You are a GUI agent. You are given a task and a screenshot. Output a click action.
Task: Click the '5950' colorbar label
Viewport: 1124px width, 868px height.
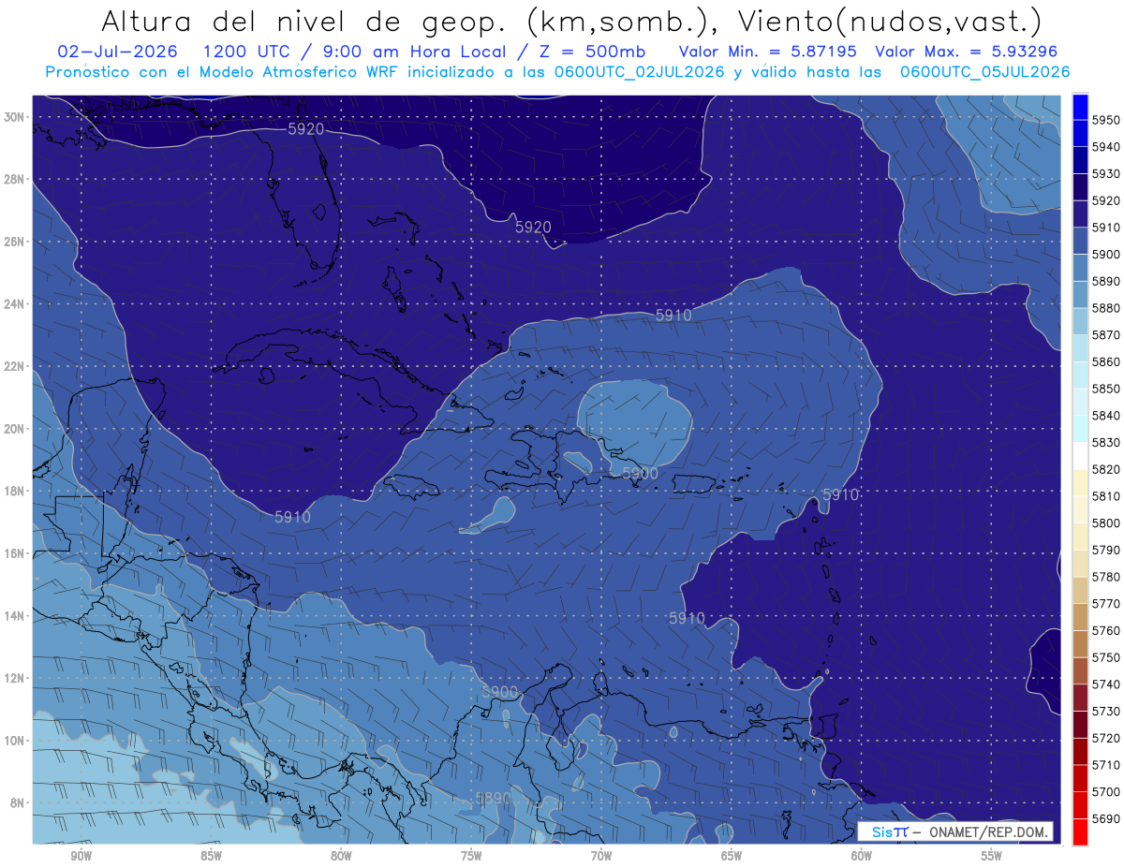1105,120
